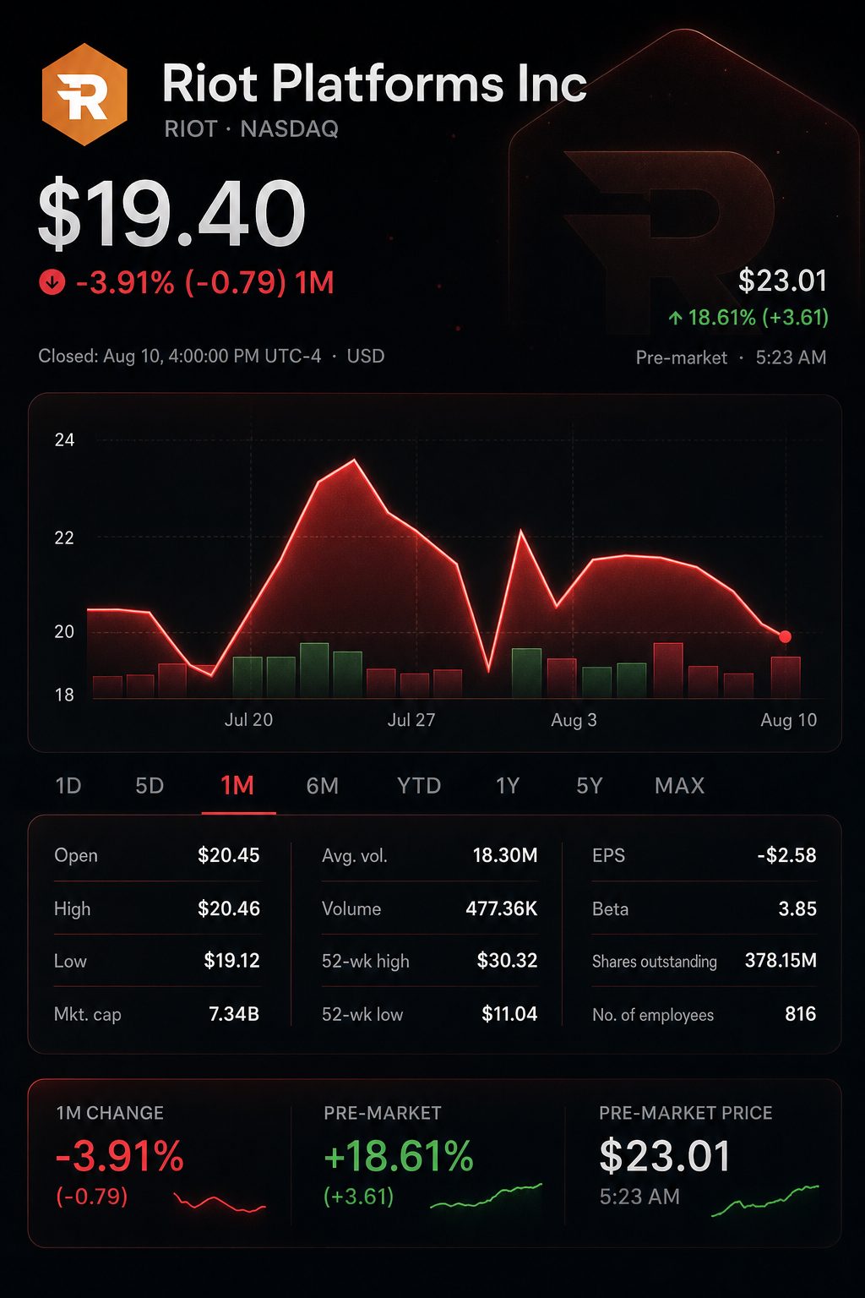This screenshot has width=865, height=1298.
Task: Click the top $23.01 pre-market price
Action: tap(782, 281)
